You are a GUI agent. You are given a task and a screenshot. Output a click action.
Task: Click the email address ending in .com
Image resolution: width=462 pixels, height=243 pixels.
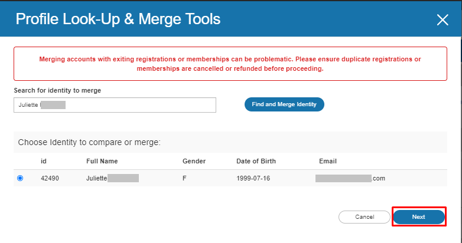coord(350,178)
